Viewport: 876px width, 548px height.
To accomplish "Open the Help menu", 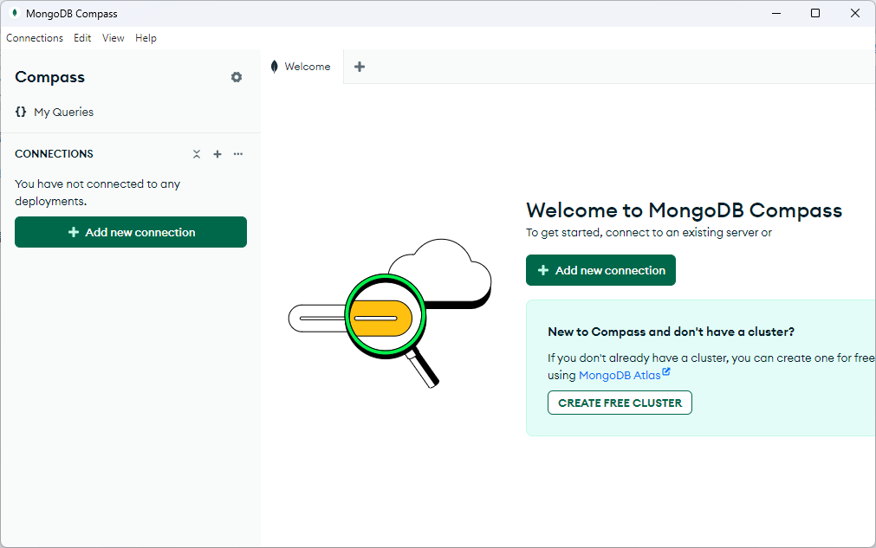I will [x=146, y=38].
